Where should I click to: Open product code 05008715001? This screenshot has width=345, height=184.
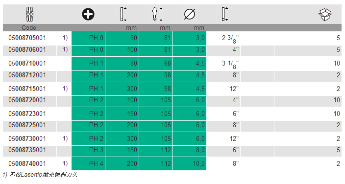(x=27, y=89)
